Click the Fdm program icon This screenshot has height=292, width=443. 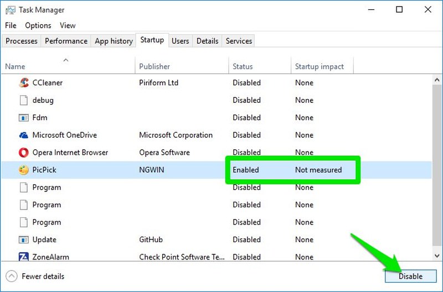[x=24, y=118]
